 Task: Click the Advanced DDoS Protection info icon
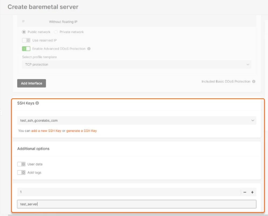(89, 49)
